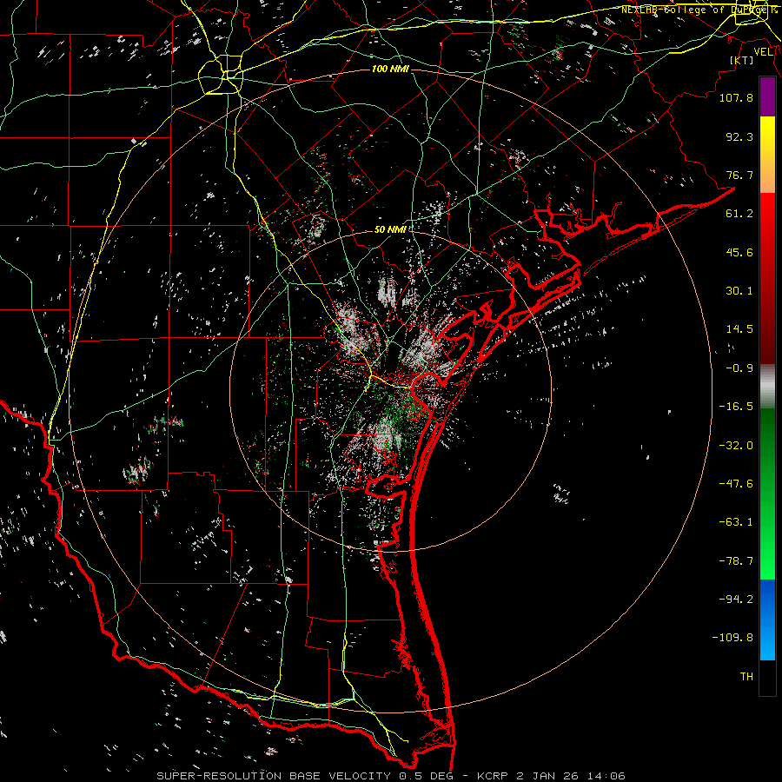Image resolution: width=782 pixels, height=782 pixels.
Task: Click the -16.5 velocity scale value
Action: point(736,407)
